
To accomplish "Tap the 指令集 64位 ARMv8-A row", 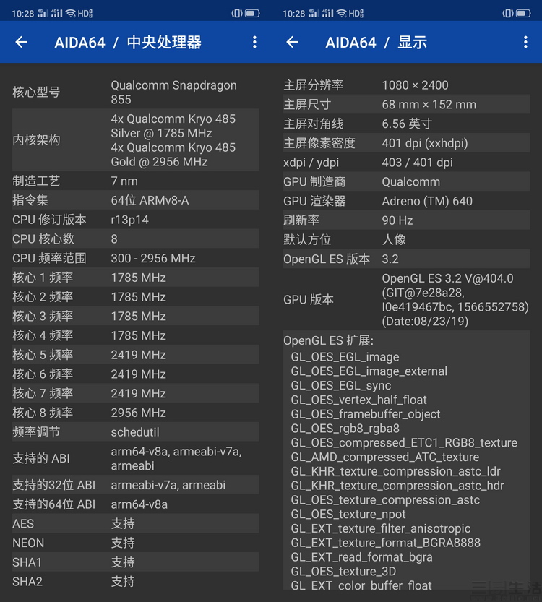I will tap(136, 200).
